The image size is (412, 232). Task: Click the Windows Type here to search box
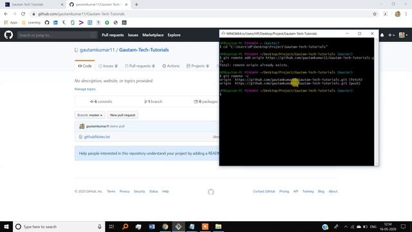59,226
